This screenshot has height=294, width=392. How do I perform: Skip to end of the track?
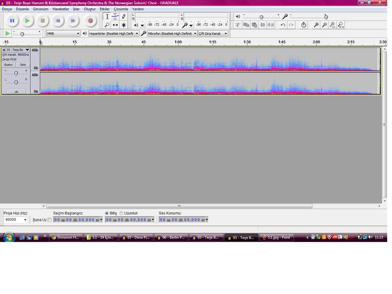click(73, 21)
